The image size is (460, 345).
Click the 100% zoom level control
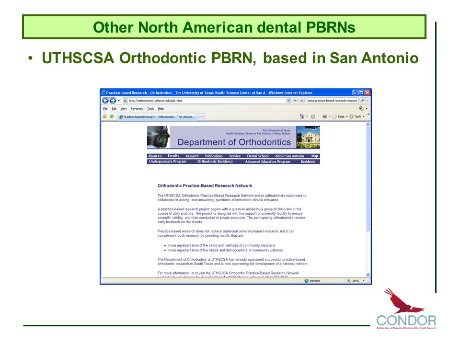[353, 281]
